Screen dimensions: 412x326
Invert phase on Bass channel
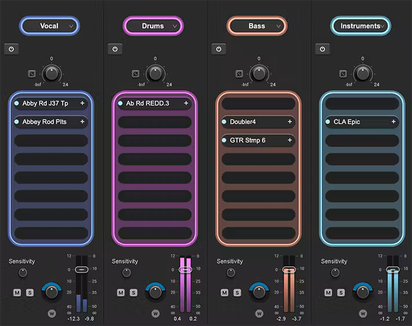[239, 74]
